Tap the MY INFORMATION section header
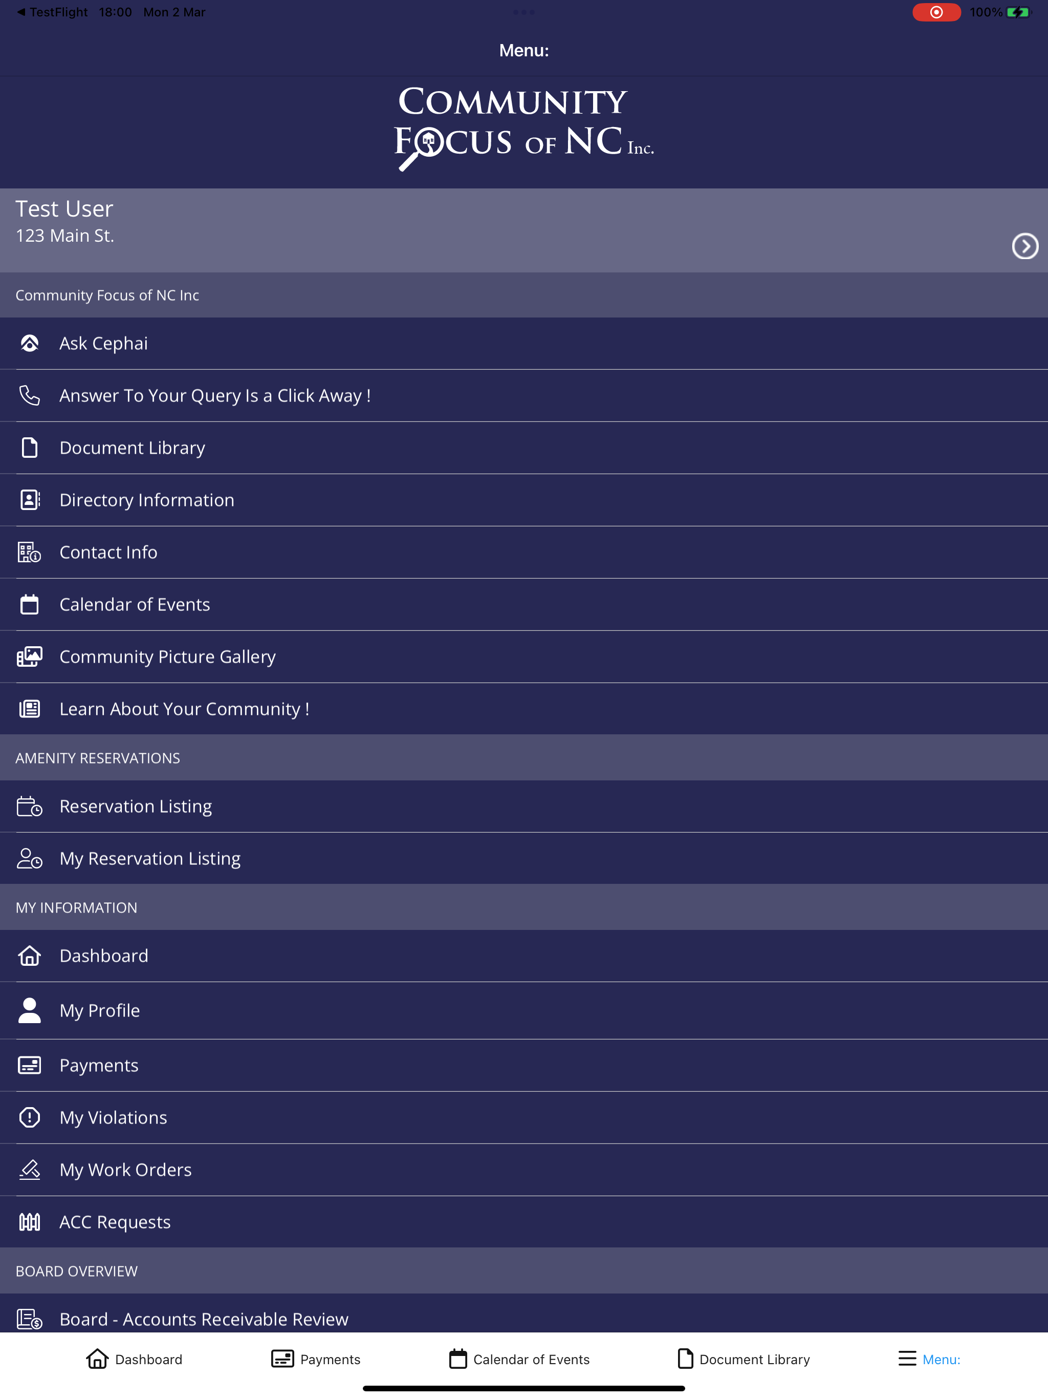1048x1399 pixels. tap(524, 907)
